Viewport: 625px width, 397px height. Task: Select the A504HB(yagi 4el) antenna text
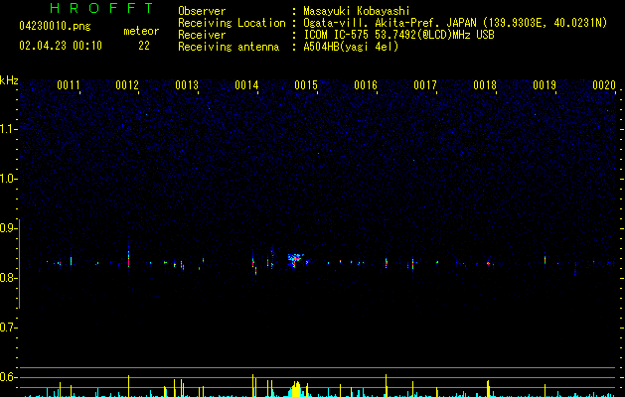click(351, 47)
